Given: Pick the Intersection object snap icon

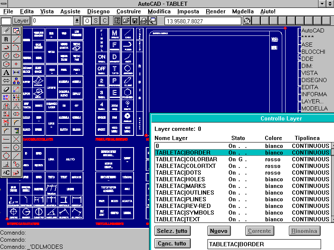Looking at the screenshot, I should [16, 139].
